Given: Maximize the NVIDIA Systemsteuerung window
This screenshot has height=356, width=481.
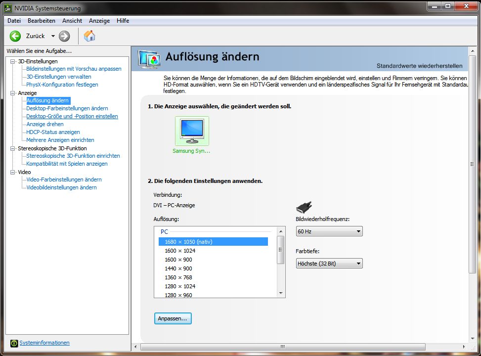Looking at the screenshot, I should [448, 6].
